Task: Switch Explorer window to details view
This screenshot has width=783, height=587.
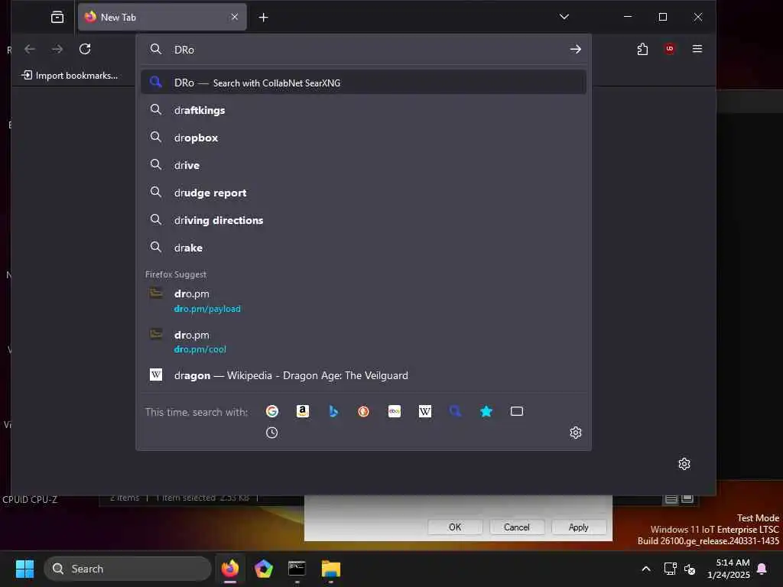Action: [671, 498]
